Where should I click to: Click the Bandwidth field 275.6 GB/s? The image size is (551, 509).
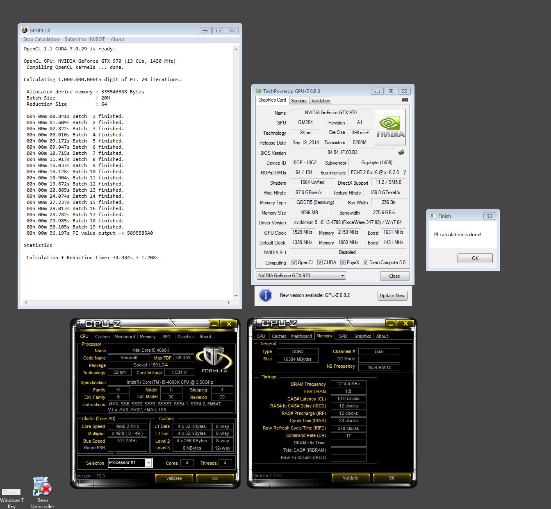[x=384, y=213]
